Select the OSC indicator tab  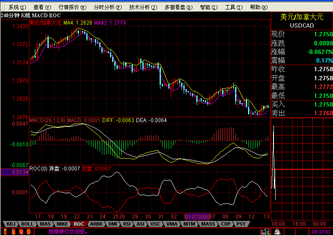pos(155,224)
